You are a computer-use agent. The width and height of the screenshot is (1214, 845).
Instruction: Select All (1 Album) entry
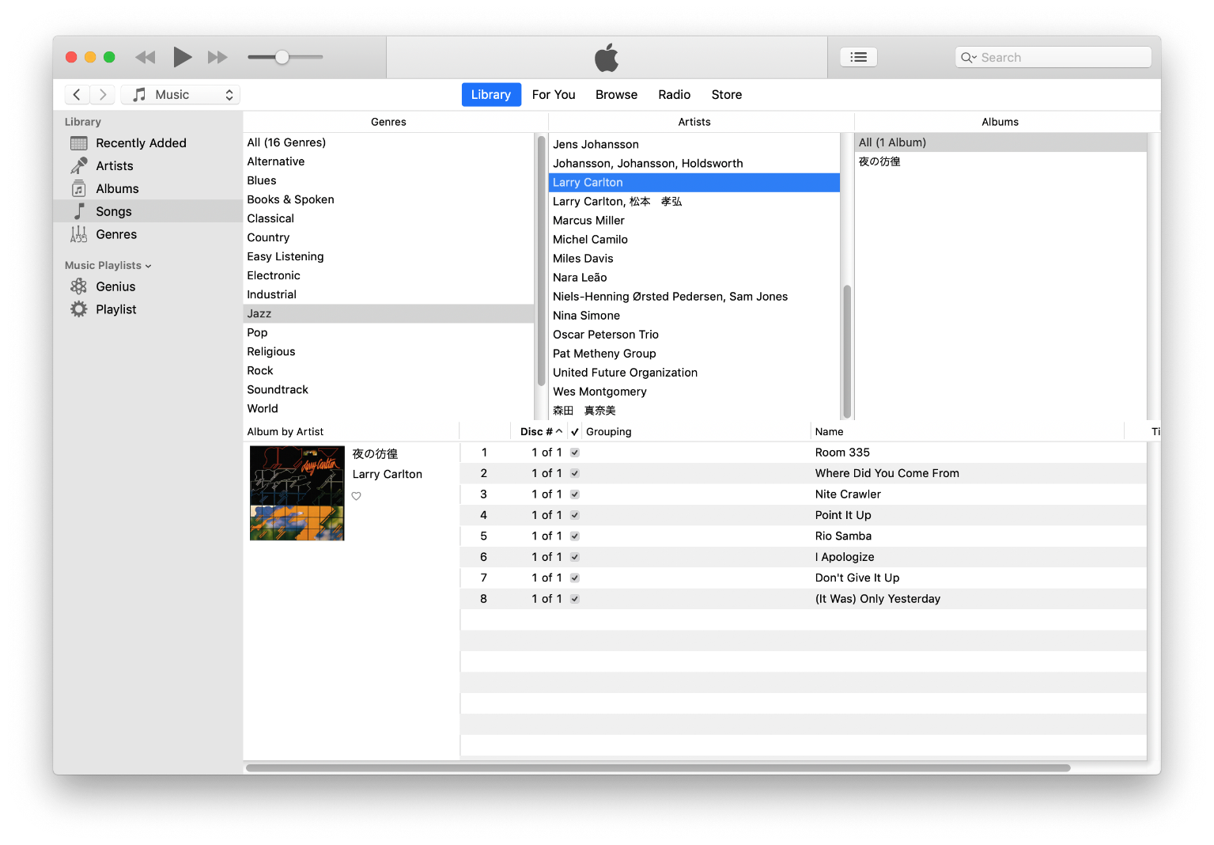tap(1000, 142)
